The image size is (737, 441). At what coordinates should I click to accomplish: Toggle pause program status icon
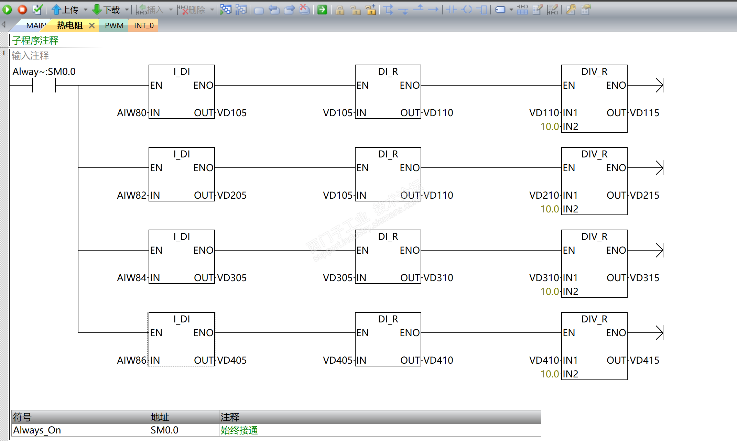(241, 10)
